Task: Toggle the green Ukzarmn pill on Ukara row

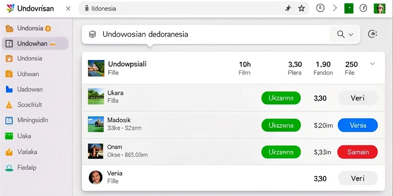Action: (281, 98)
